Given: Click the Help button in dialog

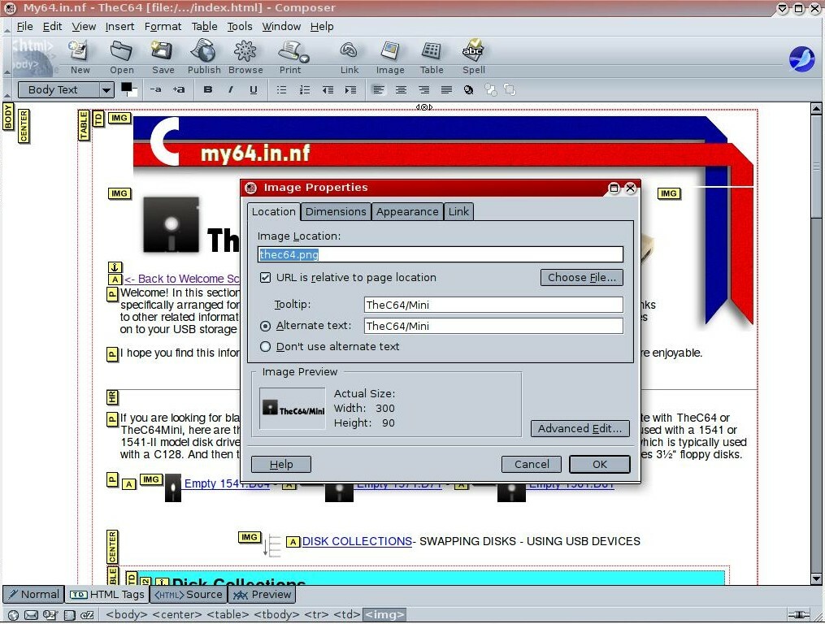Looking at the screenshot, I should tap(281, 464).
